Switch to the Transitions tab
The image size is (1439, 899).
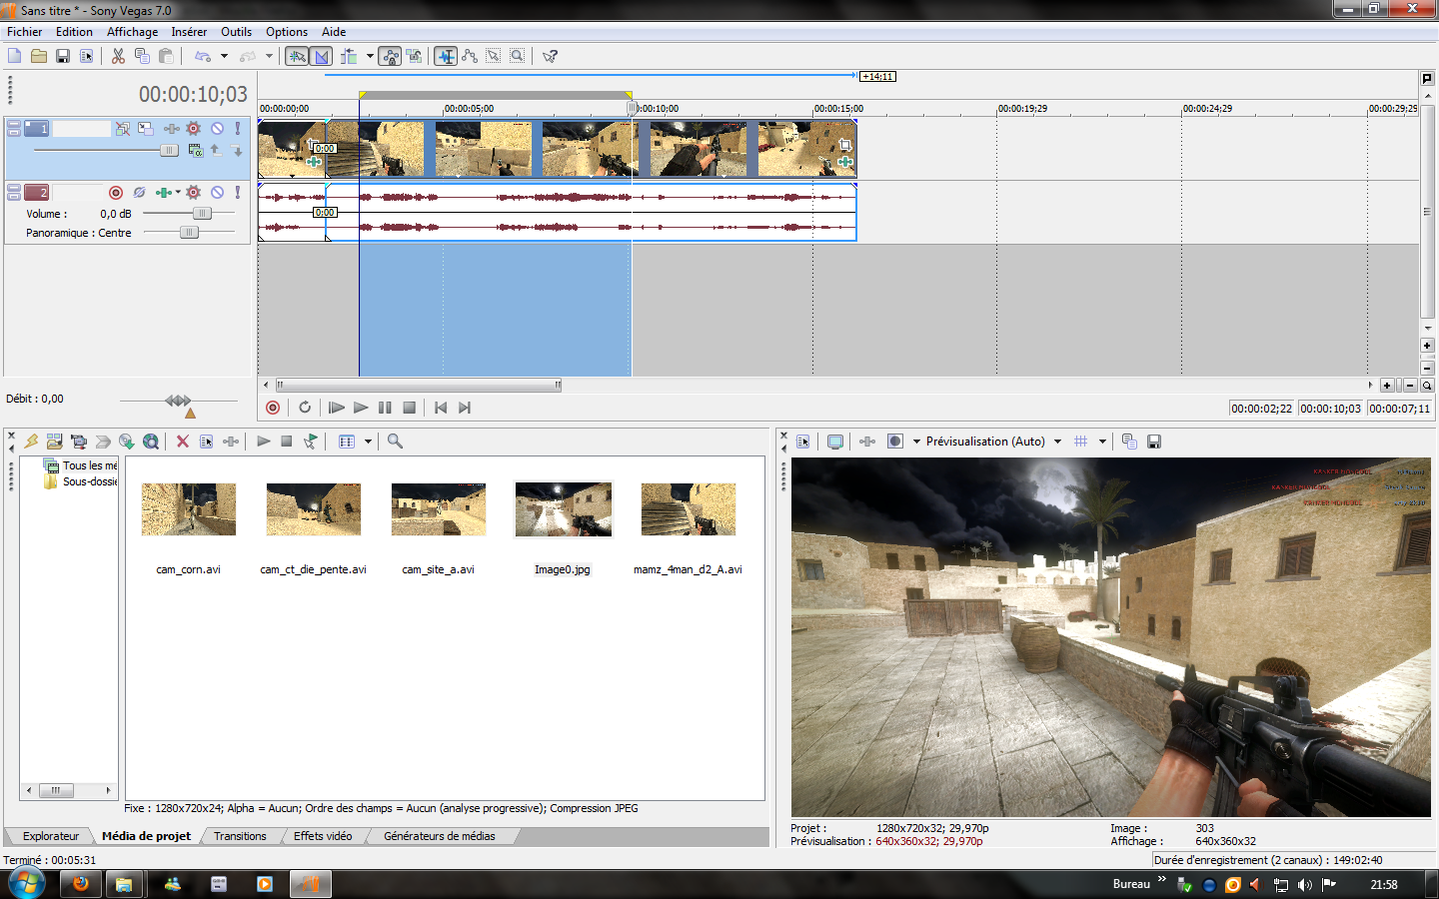tap(240, 836)
